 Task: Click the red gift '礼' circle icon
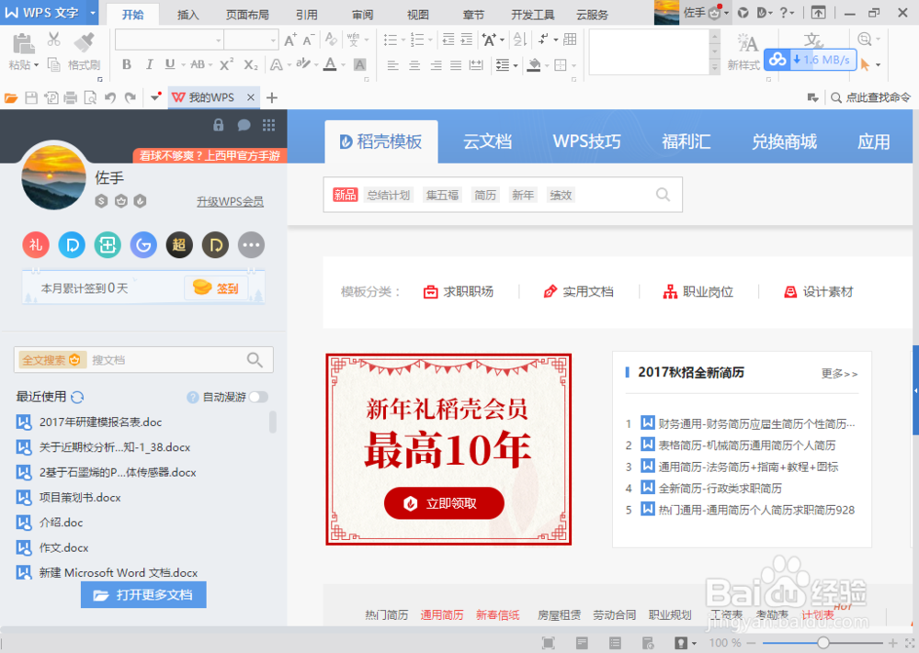pyautogui.click(x=36, y=245)
